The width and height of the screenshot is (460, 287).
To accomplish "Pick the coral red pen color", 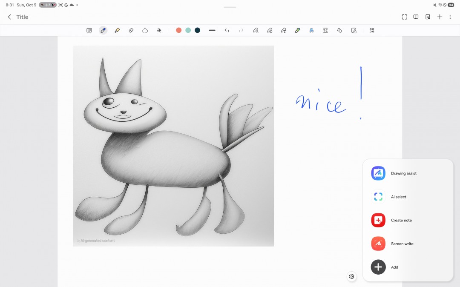I will pyautogui.click(x=179, y=30).
